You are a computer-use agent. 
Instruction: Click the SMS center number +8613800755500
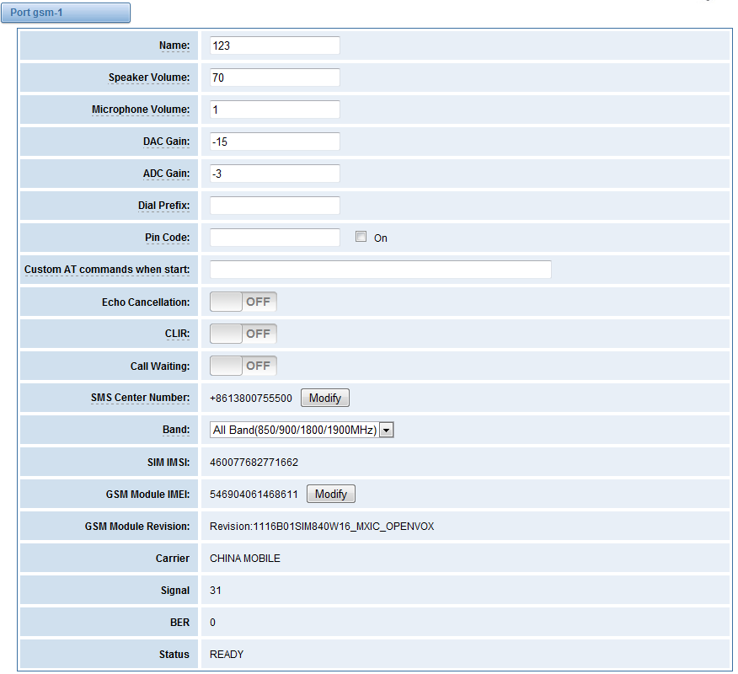tap(251, 399)
